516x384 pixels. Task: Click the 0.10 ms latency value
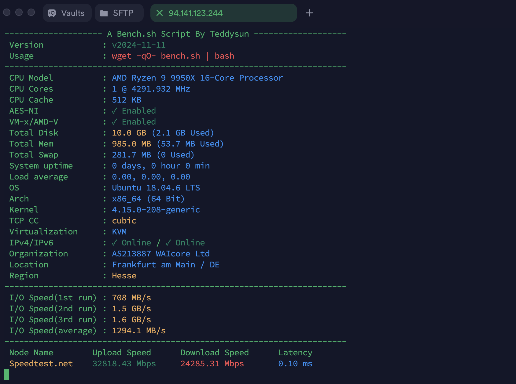tap(295, 364)
